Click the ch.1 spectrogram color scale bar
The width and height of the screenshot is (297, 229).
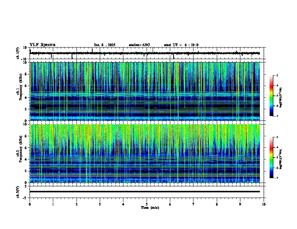(271, 96)
